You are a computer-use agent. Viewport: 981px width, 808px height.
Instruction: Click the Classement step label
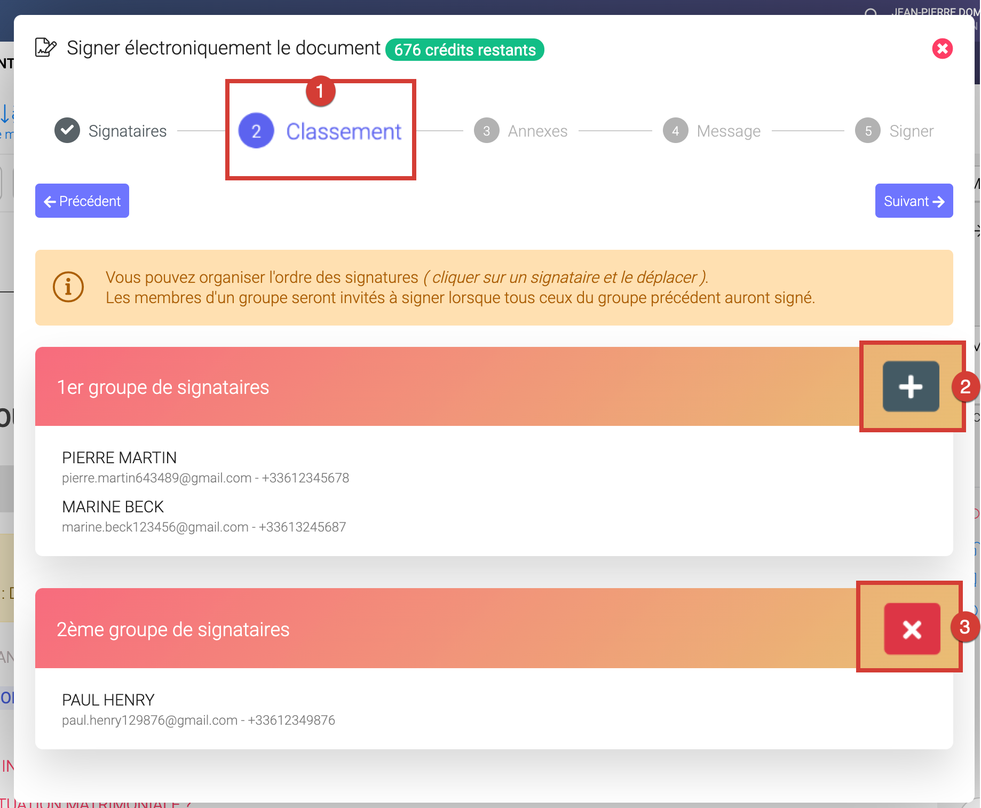pyautogui.click(x=344, y=131)
